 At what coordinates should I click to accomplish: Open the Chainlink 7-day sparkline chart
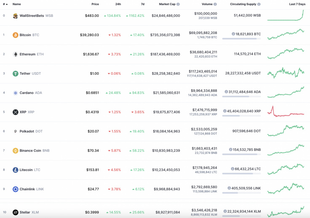(x=286, y=189)
